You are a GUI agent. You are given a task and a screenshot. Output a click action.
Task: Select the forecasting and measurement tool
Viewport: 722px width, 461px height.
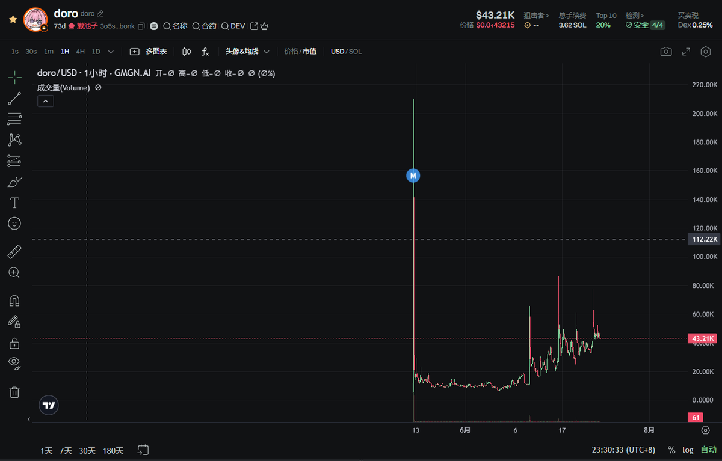[x=14, y=160]
